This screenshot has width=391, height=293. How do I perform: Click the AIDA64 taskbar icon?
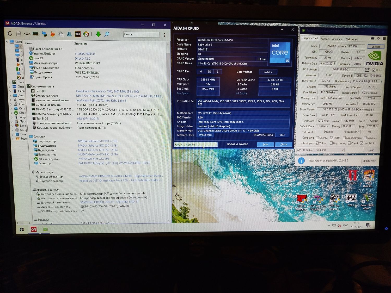tap(34, 229)
